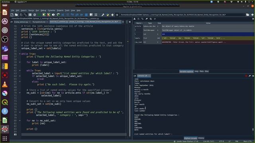Click the 'labels' variable row value

pos(208,38)
